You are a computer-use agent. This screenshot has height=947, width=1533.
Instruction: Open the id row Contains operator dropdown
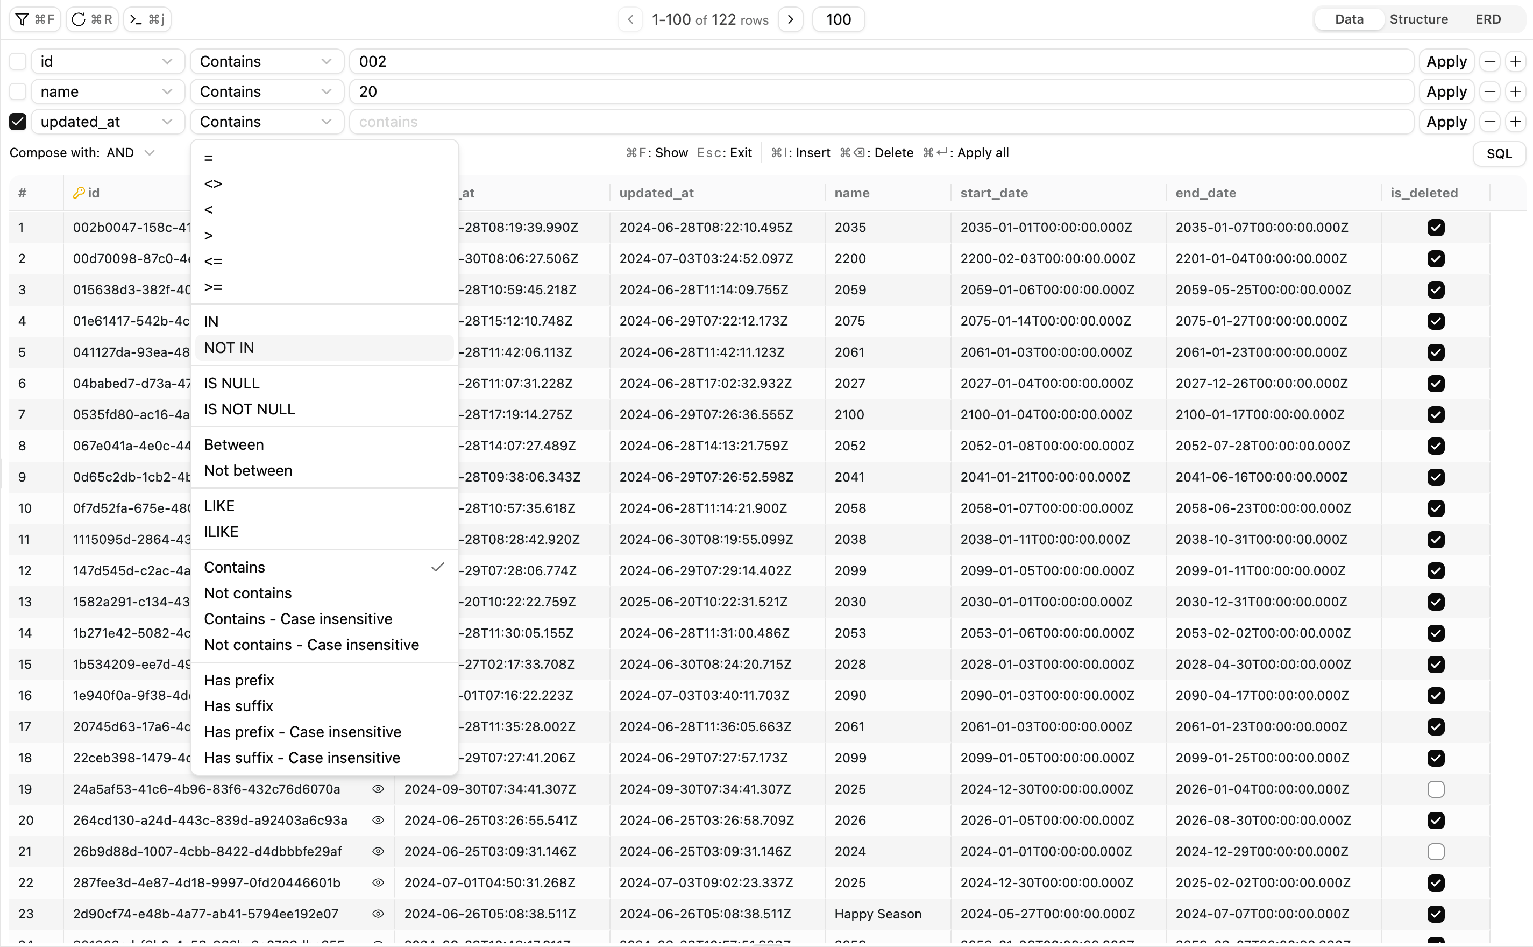tap(266, 61)
